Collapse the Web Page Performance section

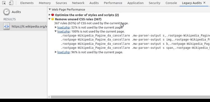point(50,9)
